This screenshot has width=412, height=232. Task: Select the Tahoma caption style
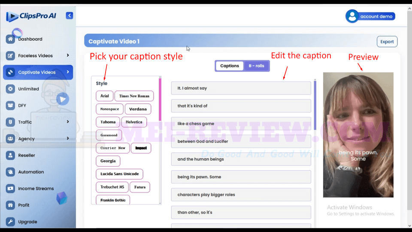pos(108,122)
